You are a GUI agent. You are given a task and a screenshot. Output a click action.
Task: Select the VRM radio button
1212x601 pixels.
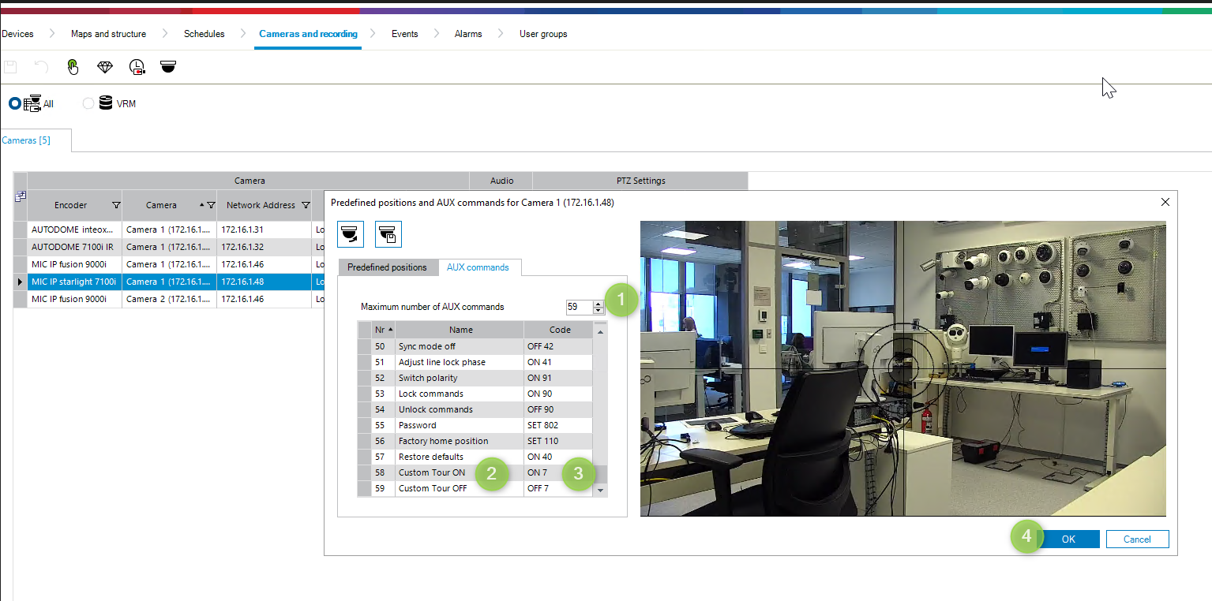click(88, 103)
